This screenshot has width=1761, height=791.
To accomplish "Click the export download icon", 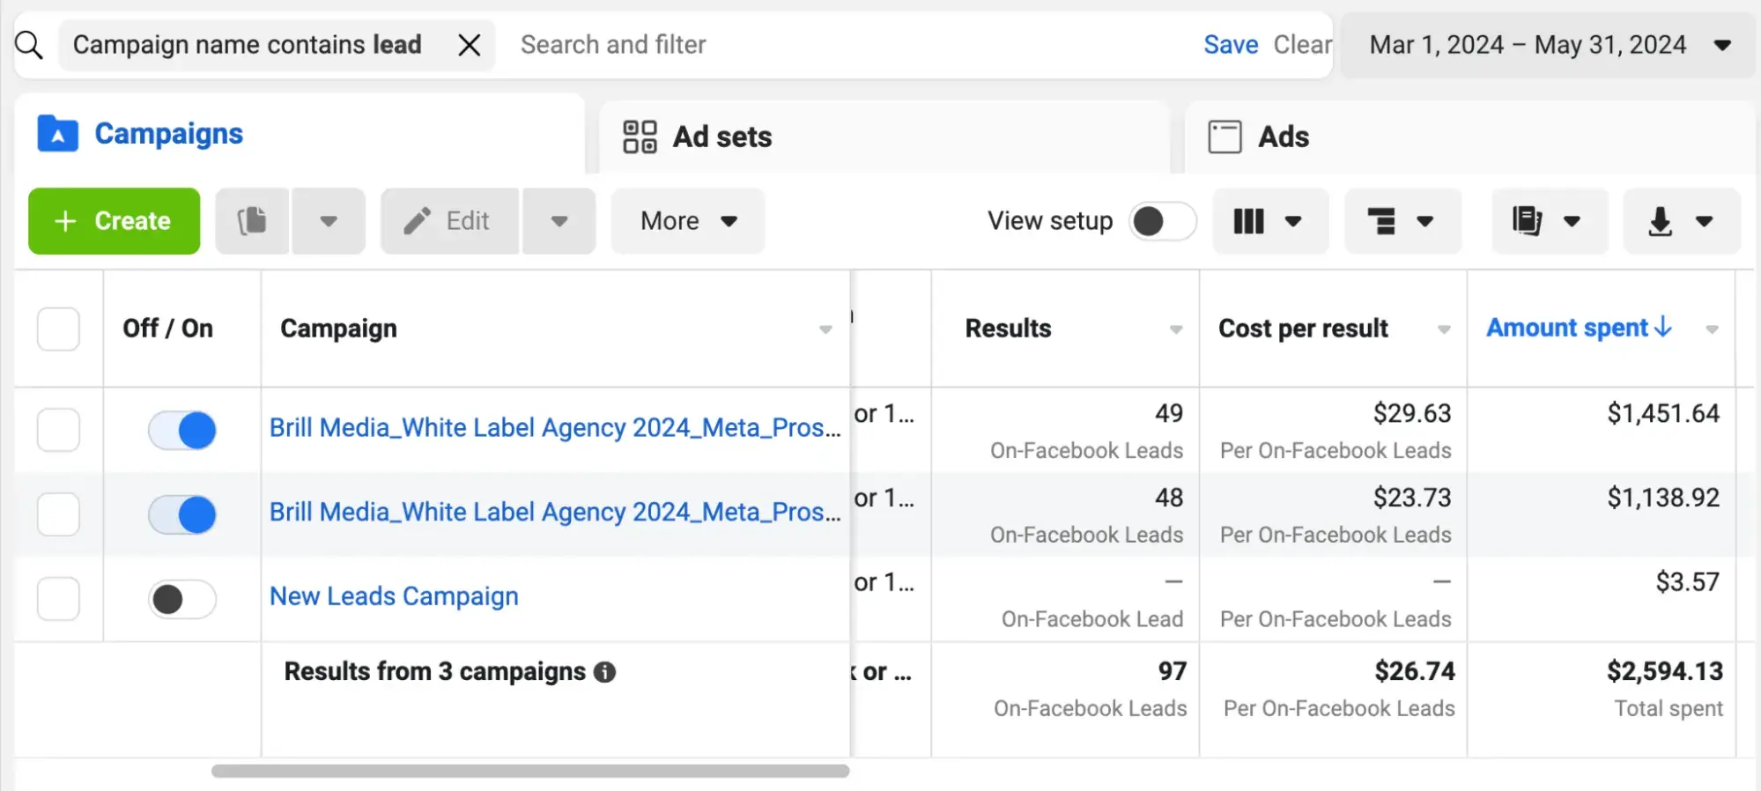I will pos(1661,221).
